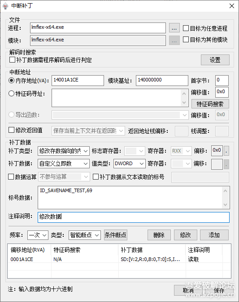239x302 pixels.
Task: Open the RXX 寄存器 dropdown
Action: [181, 151]
